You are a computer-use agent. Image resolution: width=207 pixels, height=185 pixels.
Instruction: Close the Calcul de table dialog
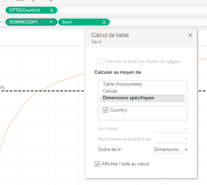click(190, 35)
